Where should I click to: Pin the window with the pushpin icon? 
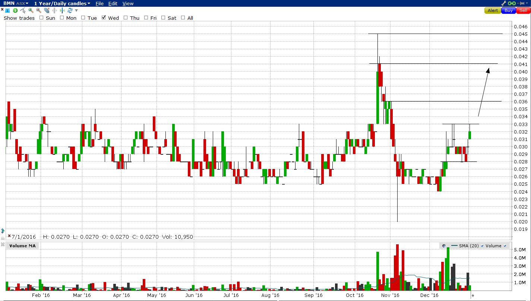pos(521,3)
